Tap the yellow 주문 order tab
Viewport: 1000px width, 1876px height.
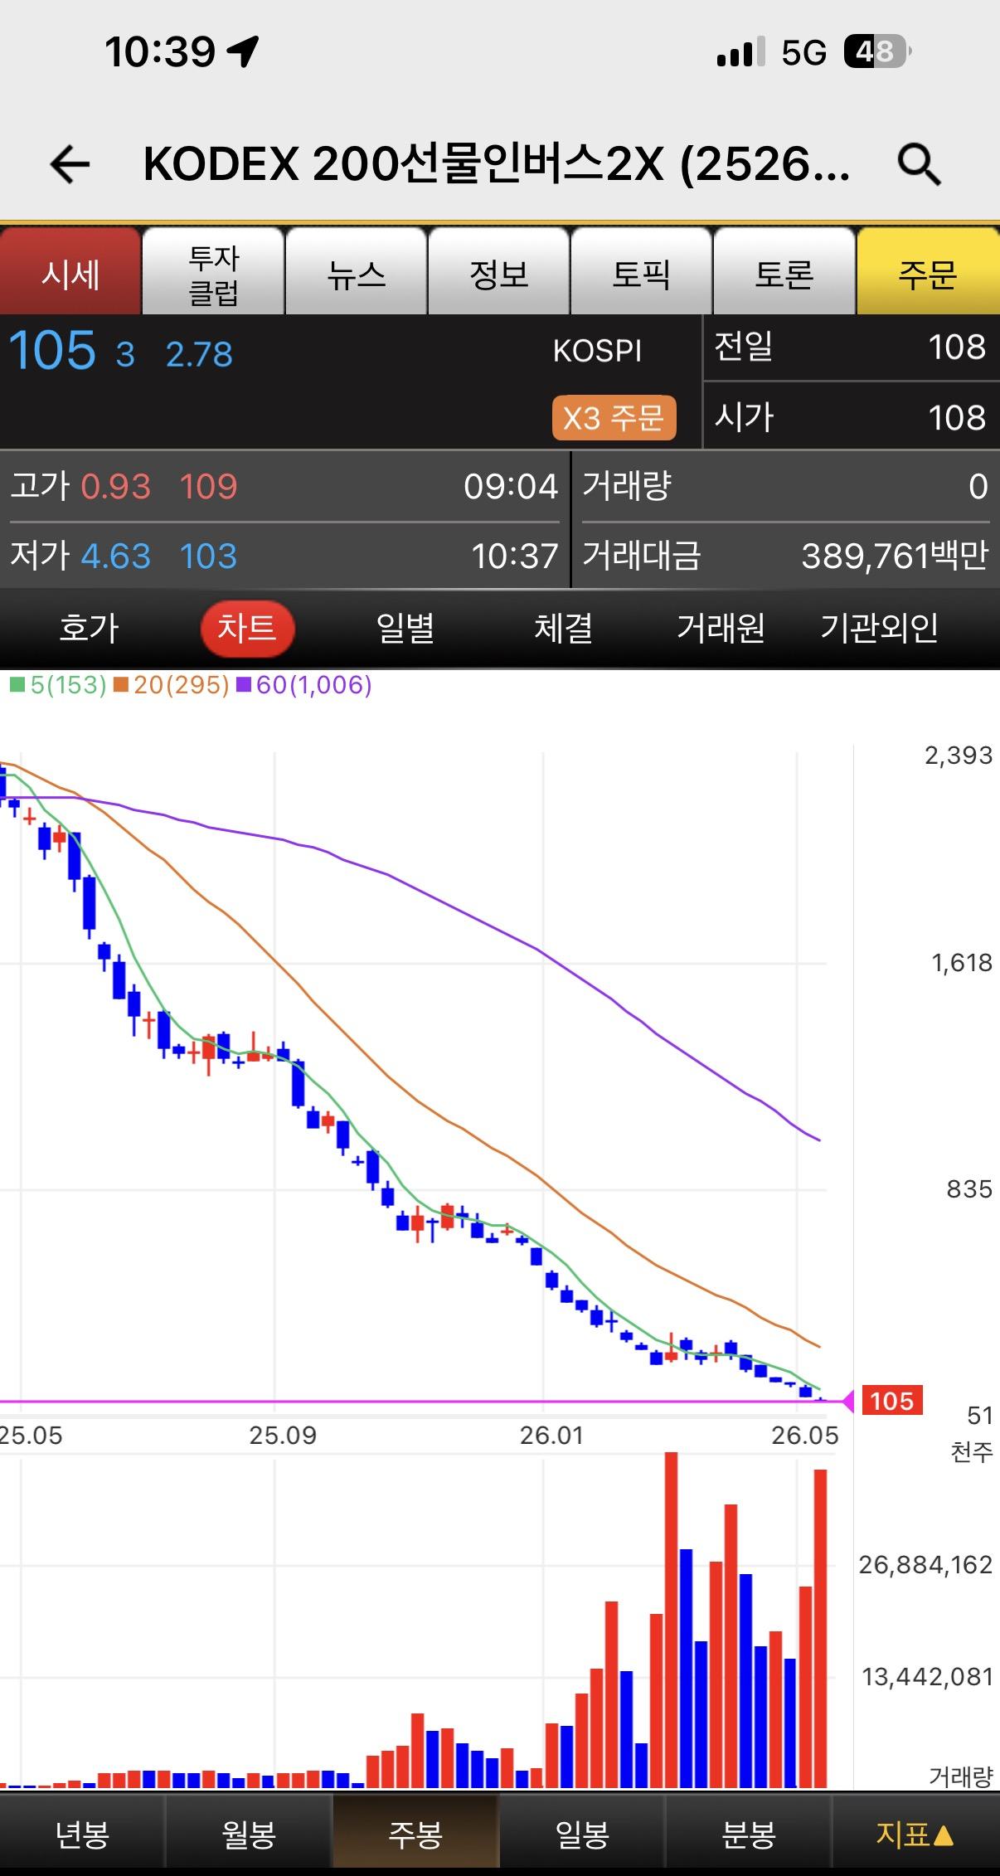(x=928, y=271)
